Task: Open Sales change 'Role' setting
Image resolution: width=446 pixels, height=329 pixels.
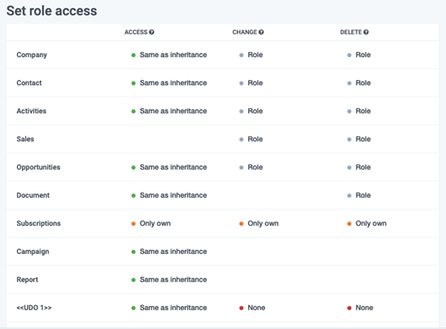Action: (252, 139)
